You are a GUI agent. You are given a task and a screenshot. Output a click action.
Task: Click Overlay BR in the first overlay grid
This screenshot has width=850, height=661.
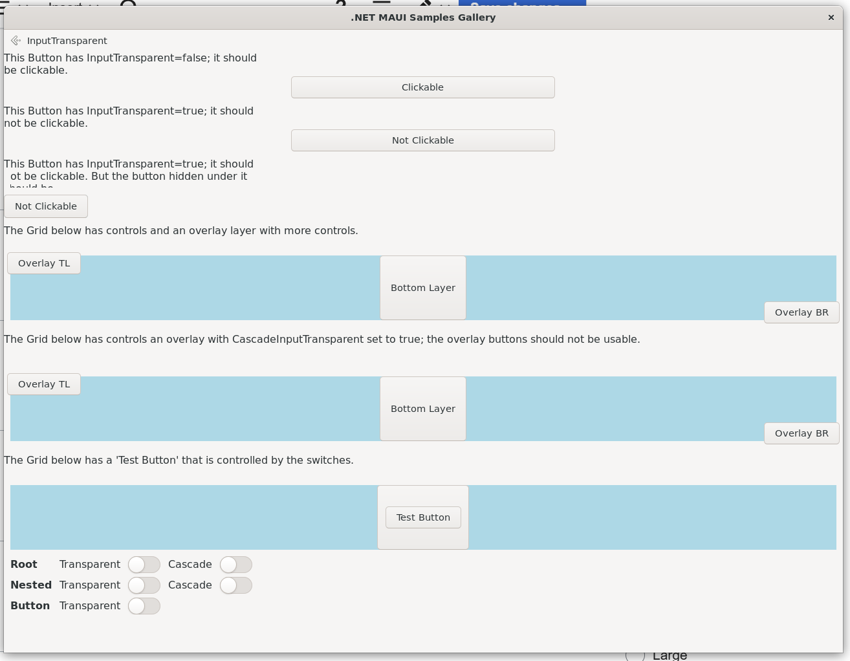(x=801, y=312)
